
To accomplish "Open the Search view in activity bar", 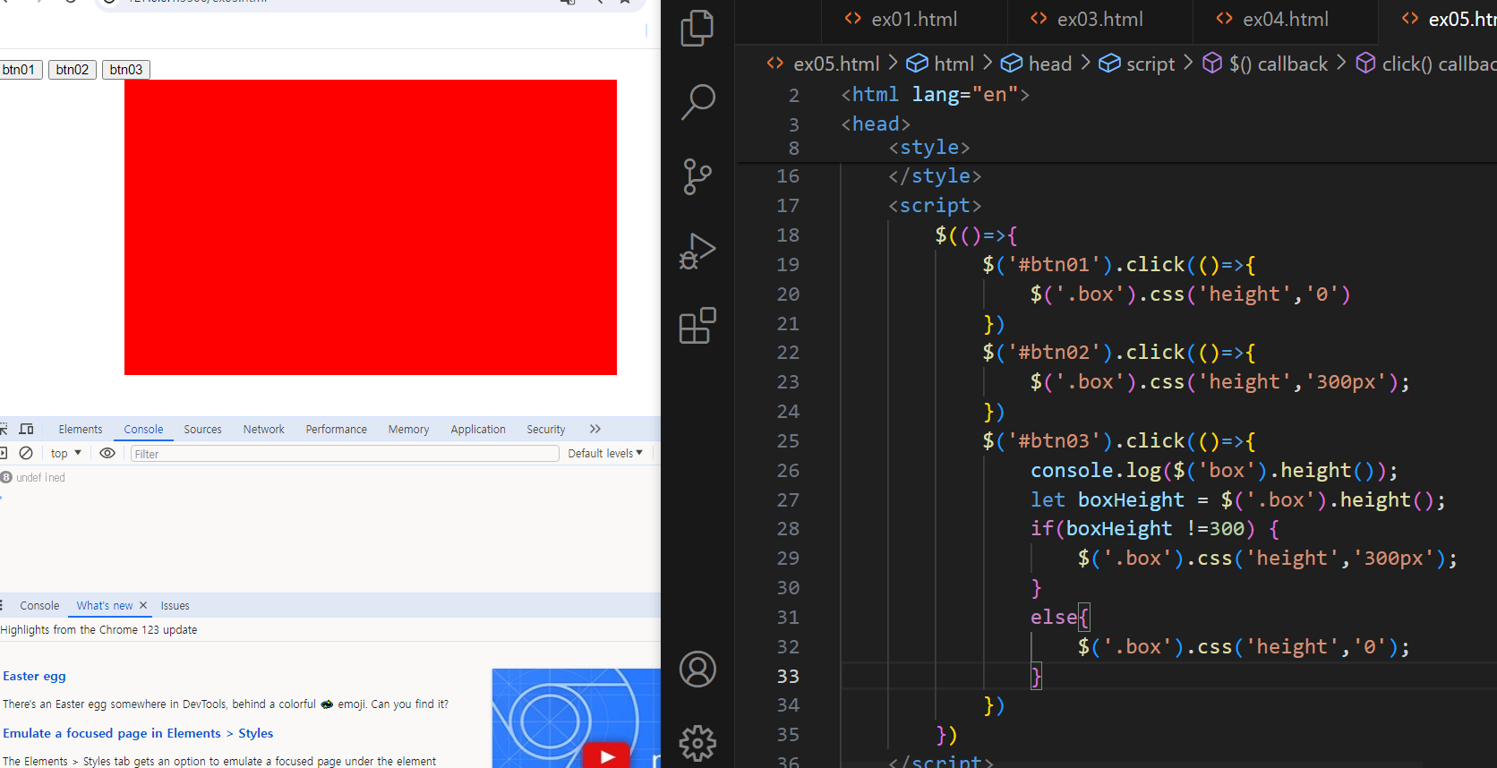I will (x=697, y=102).
